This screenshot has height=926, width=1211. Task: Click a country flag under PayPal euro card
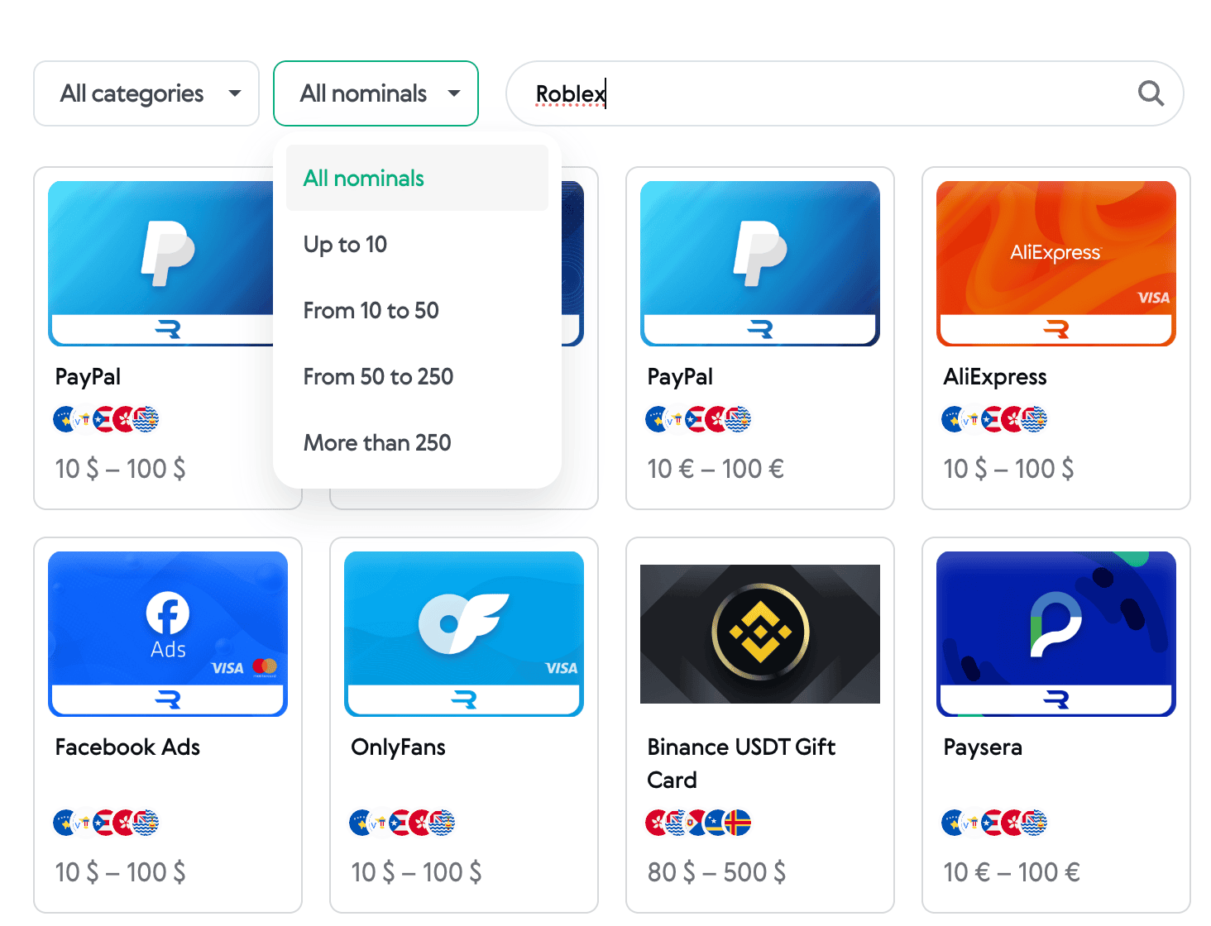(x=699, y=419)
